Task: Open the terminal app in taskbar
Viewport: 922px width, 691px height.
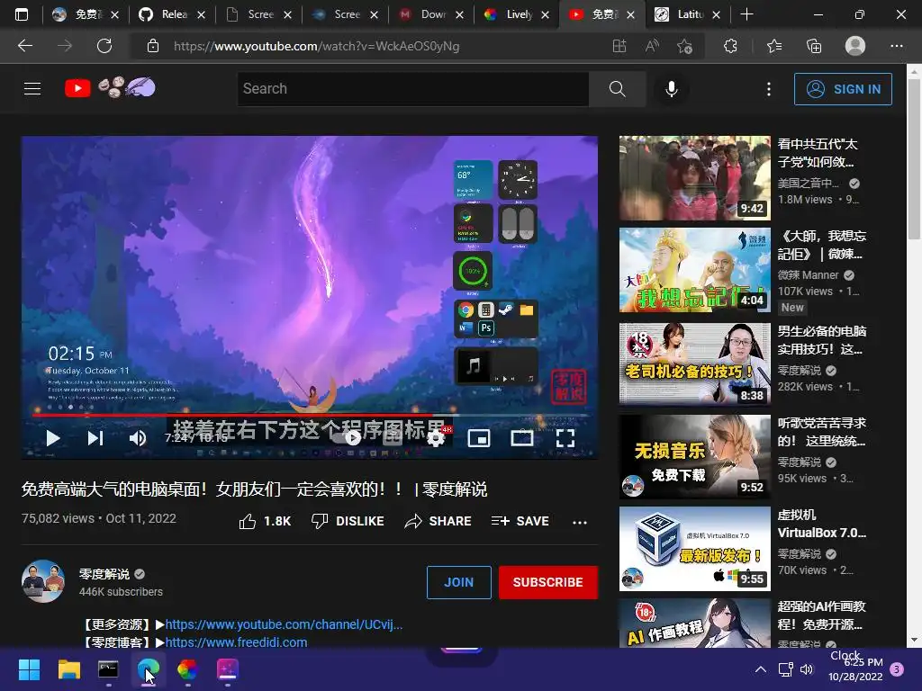Action: point(108,669)
